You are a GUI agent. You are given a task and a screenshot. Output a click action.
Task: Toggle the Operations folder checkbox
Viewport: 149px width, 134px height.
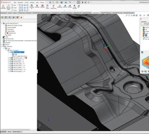click(x=3, y=46)
